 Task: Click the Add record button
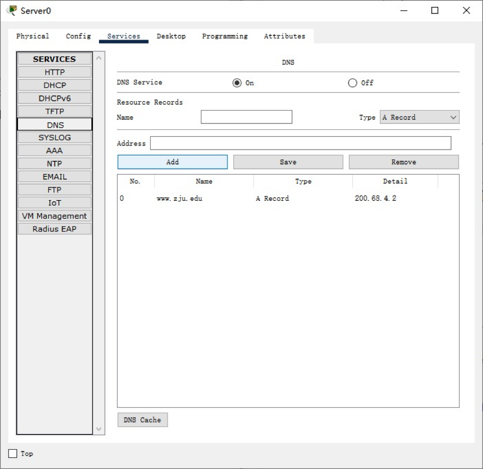172,162
